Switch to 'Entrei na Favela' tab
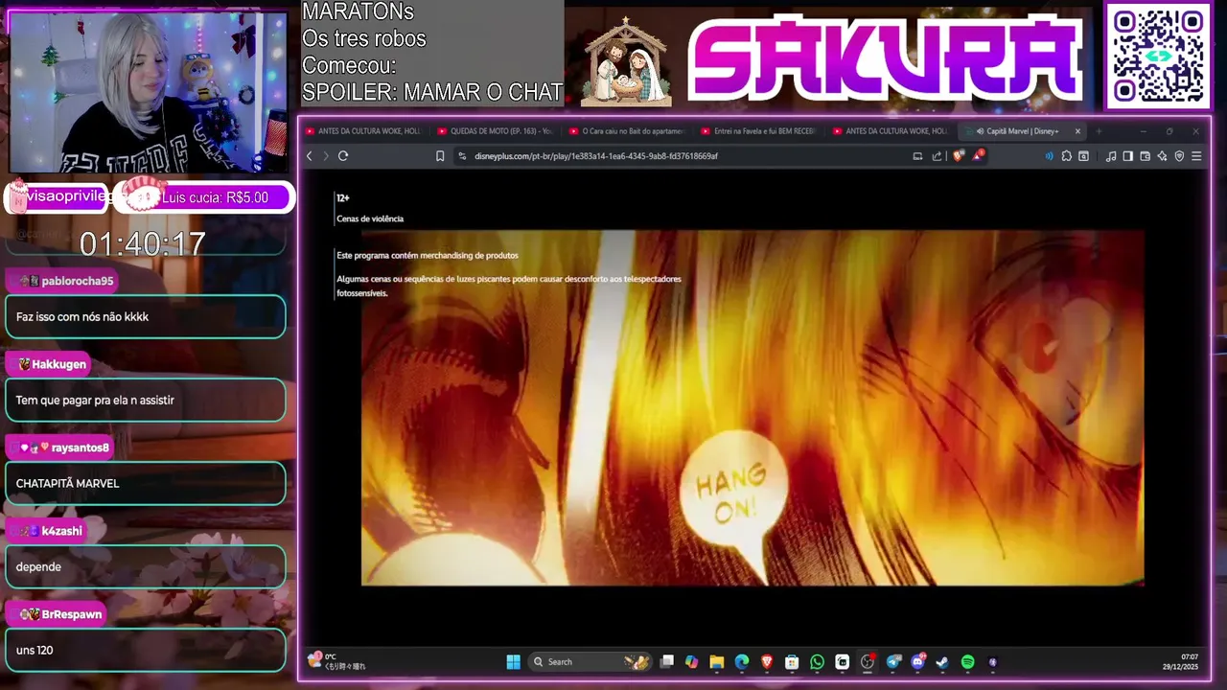This screenshot has height=690, width=1227. [x=759, y=131]
